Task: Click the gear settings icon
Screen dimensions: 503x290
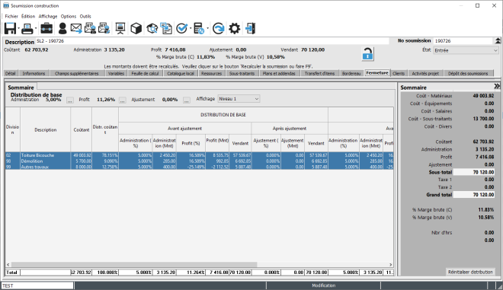Action: (235, 28)
